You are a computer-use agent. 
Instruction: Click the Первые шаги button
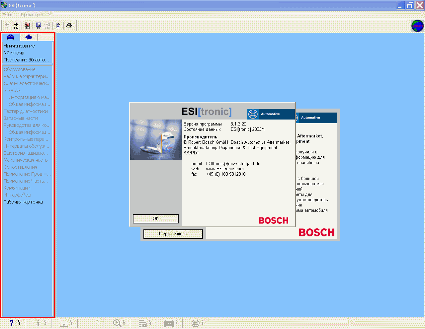pos(173,234)
